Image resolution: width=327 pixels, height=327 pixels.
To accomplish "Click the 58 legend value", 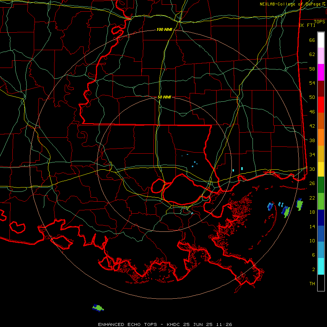I will (x=312, y=69).
